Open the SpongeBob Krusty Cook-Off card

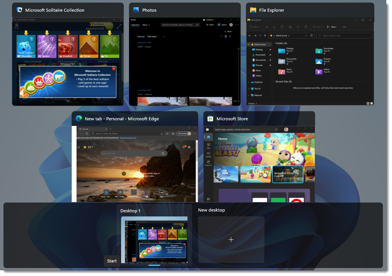click(x=288, y=174)
